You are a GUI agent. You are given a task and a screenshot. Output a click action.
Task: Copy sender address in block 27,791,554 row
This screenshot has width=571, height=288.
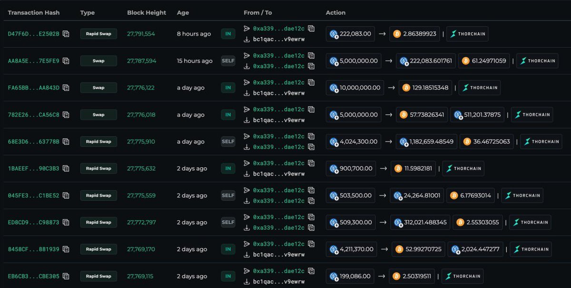[x=311, y=28]
